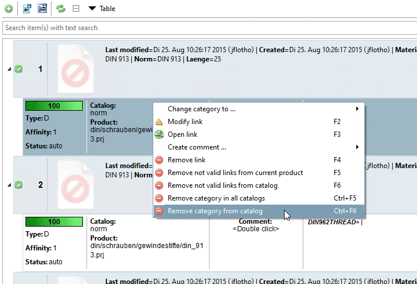This screenshot has height=284, width=417.
Task: Choose Remove link in the context menu
Action: pos(259,160)
